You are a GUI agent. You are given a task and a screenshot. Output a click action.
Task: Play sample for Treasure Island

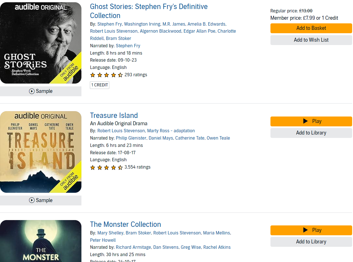[41, 200]
